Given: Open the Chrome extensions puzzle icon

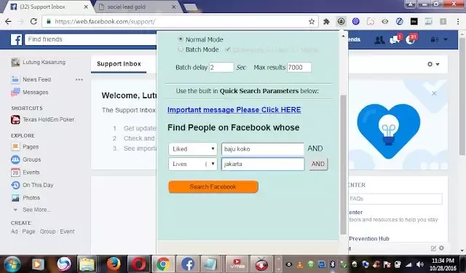Looking at the screenshot, I should (326, 21).
